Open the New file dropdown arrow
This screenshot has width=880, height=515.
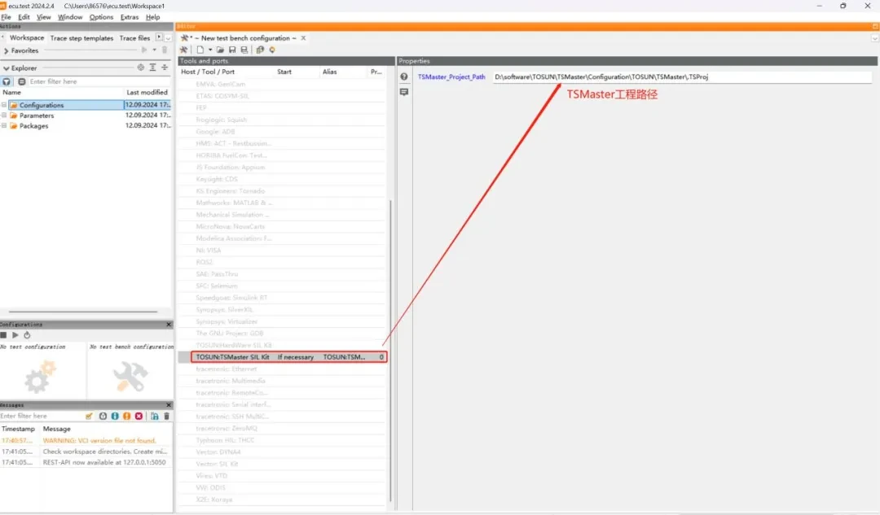coord(210,50)
